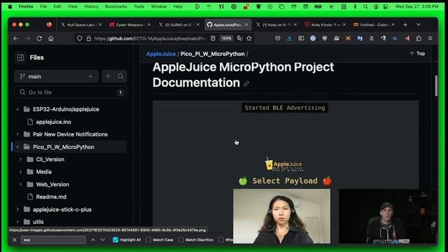
Task: Expand the Media folder
Action: coord(20,171)
